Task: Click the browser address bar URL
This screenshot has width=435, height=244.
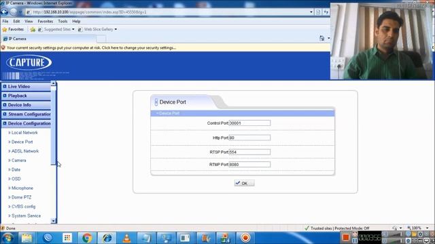Action: click(89, 12)
